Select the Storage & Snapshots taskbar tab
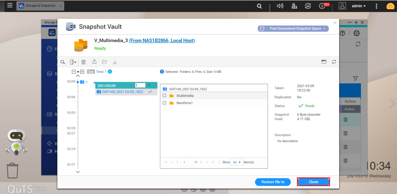397x194 pixels. pos(40,6)
